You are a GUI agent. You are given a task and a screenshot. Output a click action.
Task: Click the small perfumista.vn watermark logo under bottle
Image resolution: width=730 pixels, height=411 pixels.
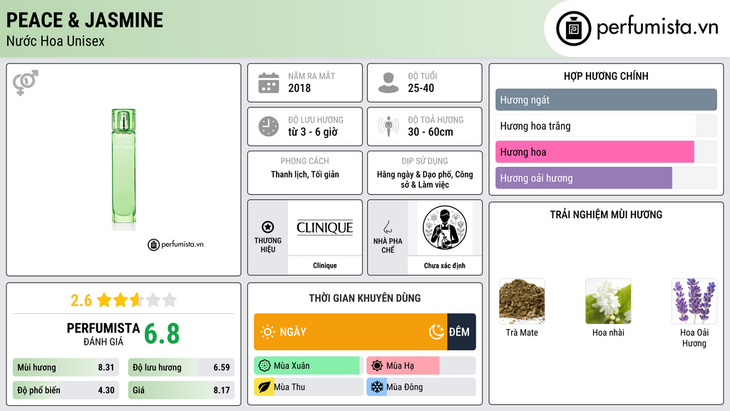175,244
